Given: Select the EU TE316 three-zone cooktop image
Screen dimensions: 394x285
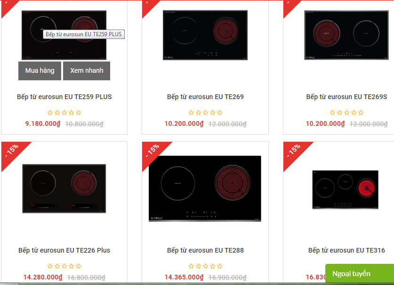Looking at the screenshot, I should click(x=345, y=190).
